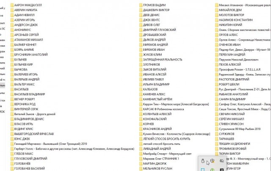271x171 pixels.
Task: Click the folder icon beside БОЯРЬ АНИМЕ
Action: 12,50
